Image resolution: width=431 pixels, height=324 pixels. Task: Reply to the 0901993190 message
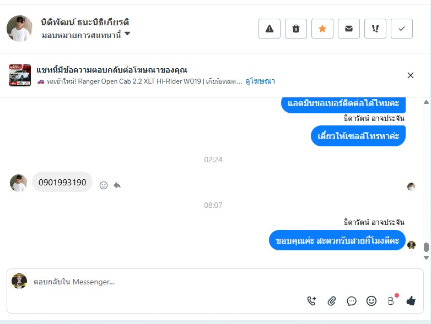click(x=117, y=185)
